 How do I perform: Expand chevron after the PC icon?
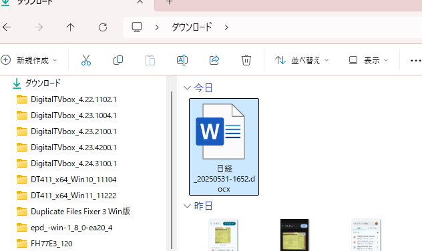click(x=157, y=27)
